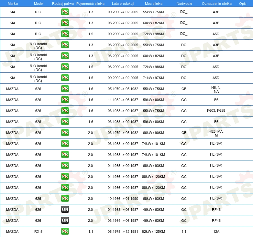Image resolution: width=253 pixels, height=237 pixels.
Task: Click the Model column header
Action: click(x=39, y=4)
